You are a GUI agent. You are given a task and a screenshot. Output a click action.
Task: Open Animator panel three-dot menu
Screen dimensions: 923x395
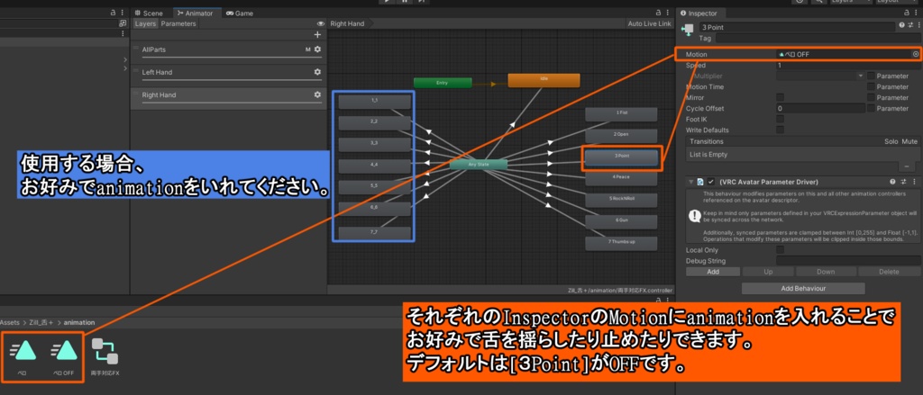pyautogui.click(x=668, y=13)
